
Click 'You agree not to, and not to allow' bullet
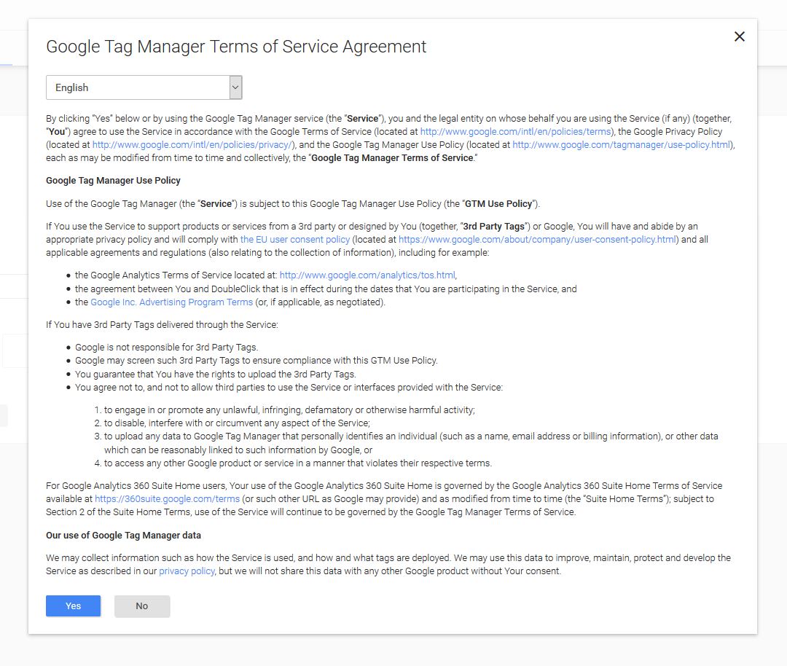(289, 388)
